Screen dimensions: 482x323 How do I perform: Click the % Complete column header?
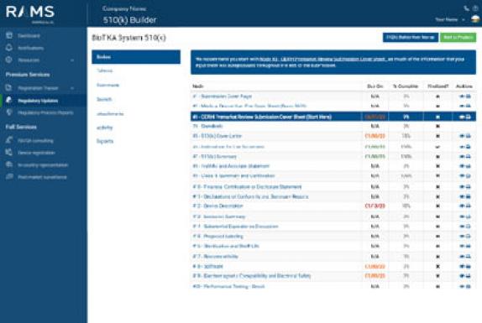pyautogui.click(x=406, y=86)
